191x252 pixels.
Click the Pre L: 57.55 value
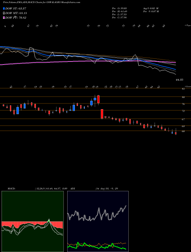[120, 15]
